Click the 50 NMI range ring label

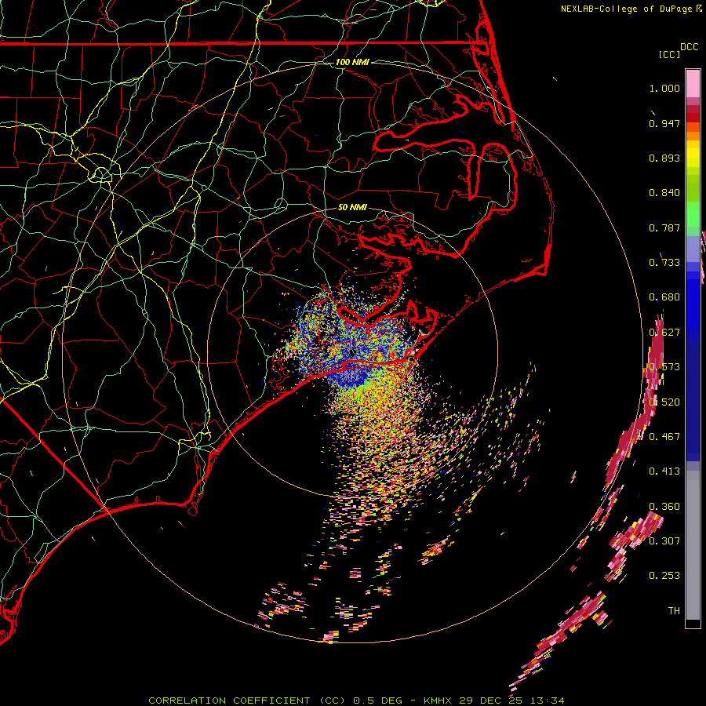pyautogui.click(x=352, y=207)
